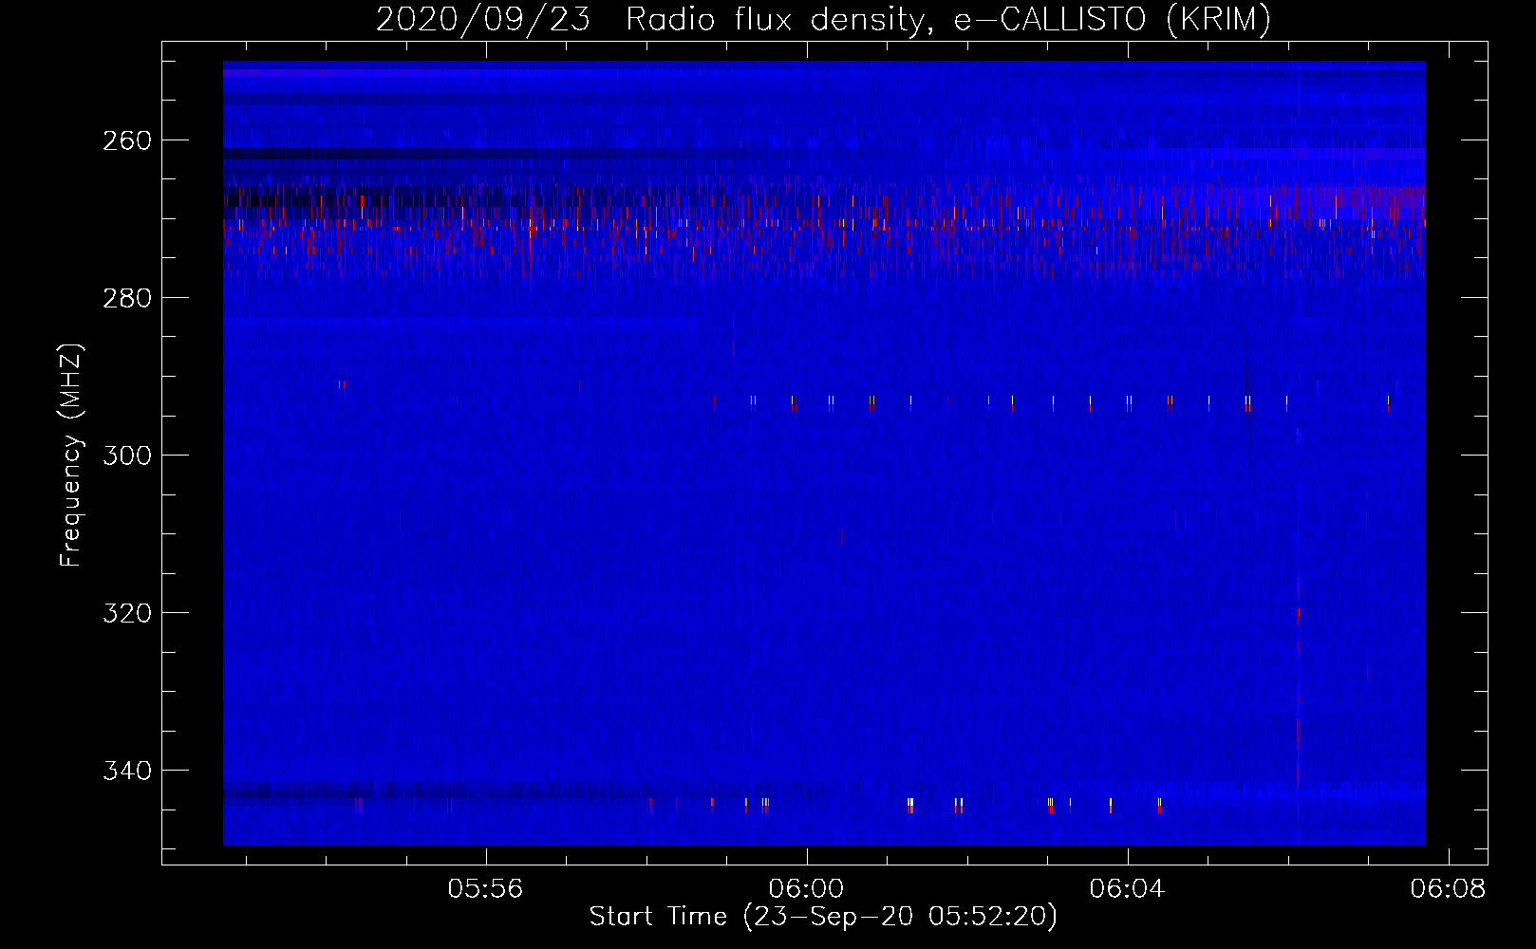Click the 'Frequency (MHZ)' y-axis label
This screenshot has width=1536, height=949.
pos(71,455)
